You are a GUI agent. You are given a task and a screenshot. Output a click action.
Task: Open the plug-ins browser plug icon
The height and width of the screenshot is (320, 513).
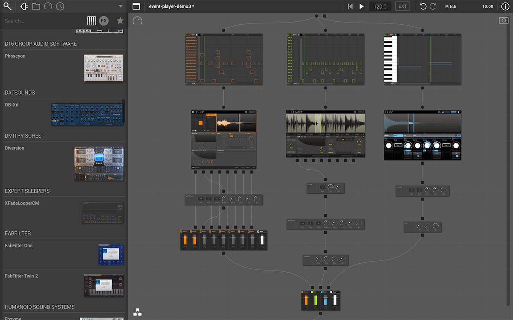(24, 6)
